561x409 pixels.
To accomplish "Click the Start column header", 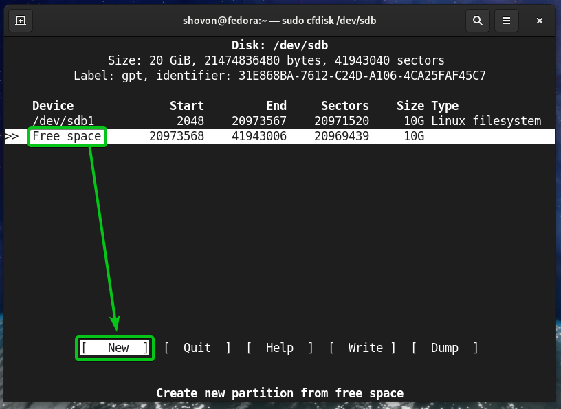I will pyautogui.click(x=187, y=106).
